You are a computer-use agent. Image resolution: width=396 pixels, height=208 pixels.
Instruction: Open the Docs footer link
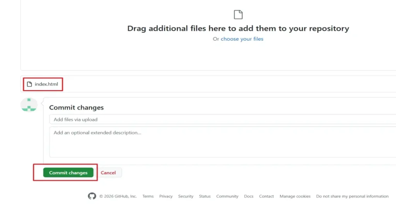[249, 196]
